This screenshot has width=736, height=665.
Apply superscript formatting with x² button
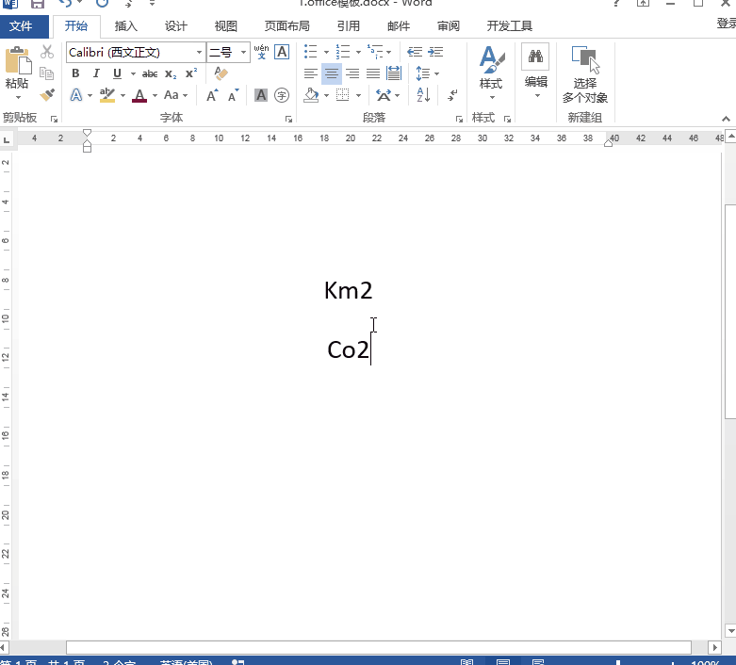pos(191,73)
